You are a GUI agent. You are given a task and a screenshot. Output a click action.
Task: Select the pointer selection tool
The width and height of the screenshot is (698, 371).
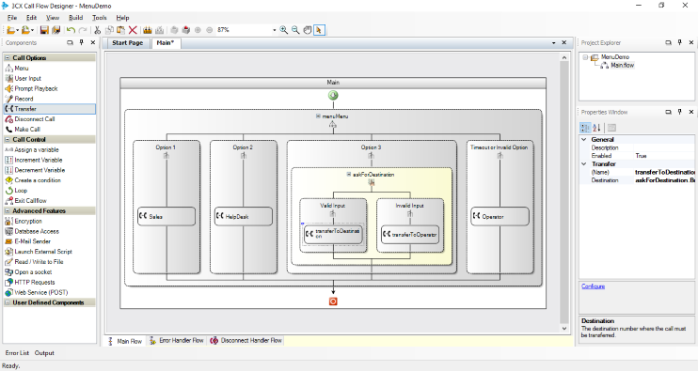(319, 30)
